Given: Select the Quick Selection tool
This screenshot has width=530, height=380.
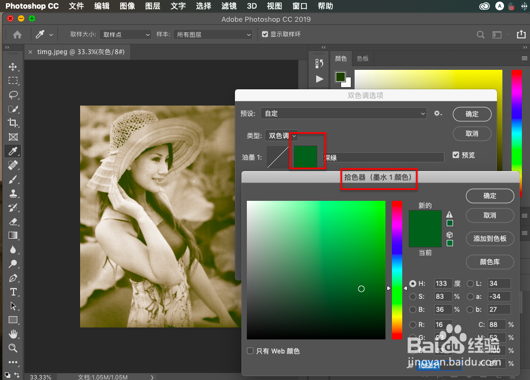Looking at the screenshot, I should pyautogui.click(x=13, y=109).
